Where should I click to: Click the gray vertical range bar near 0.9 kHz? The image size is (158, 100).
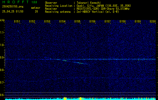coord(5,58)
